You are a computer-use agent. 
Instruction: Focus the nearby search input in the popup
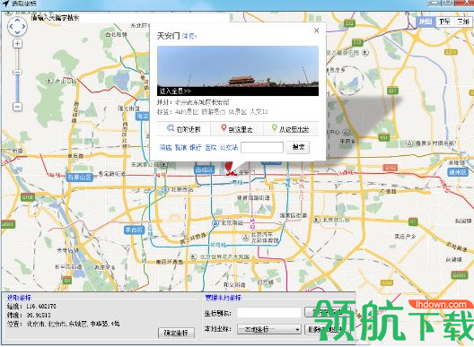coord(262,147)
